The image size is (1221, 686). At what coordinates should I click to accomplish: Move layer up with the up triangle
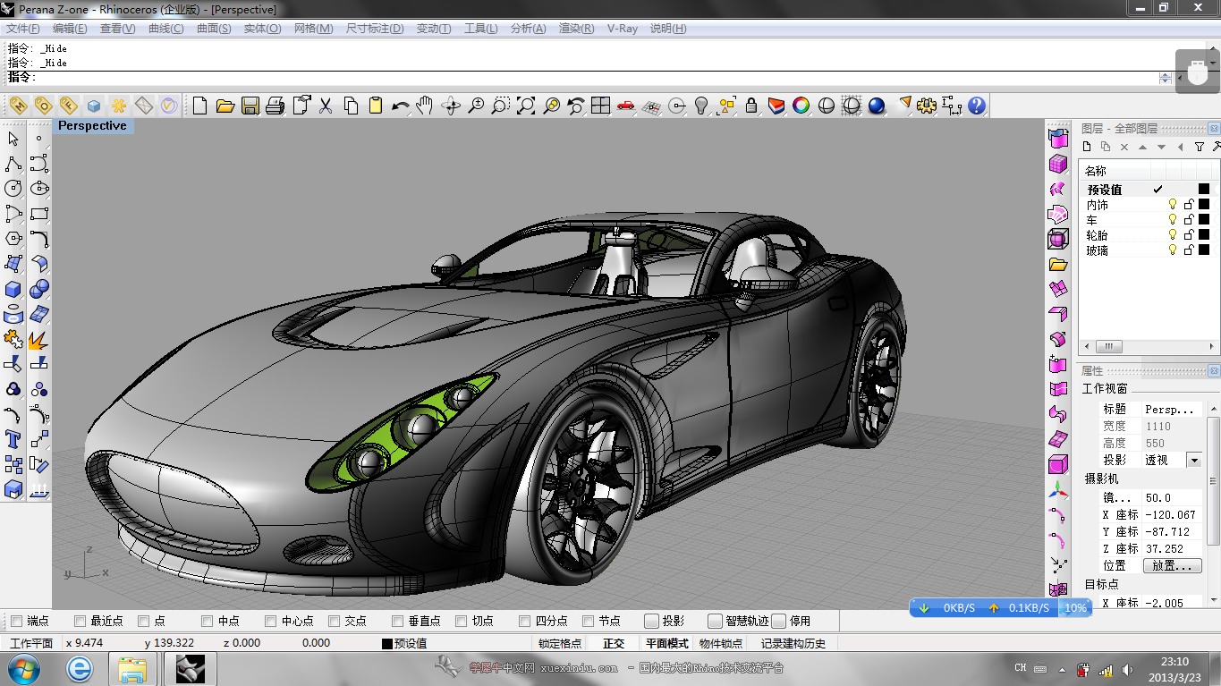pos(1142,147)
